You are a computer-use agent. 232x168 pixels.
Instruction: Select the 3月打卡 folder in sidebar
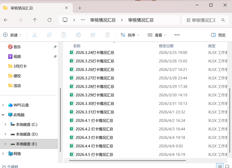pos(20,66)
